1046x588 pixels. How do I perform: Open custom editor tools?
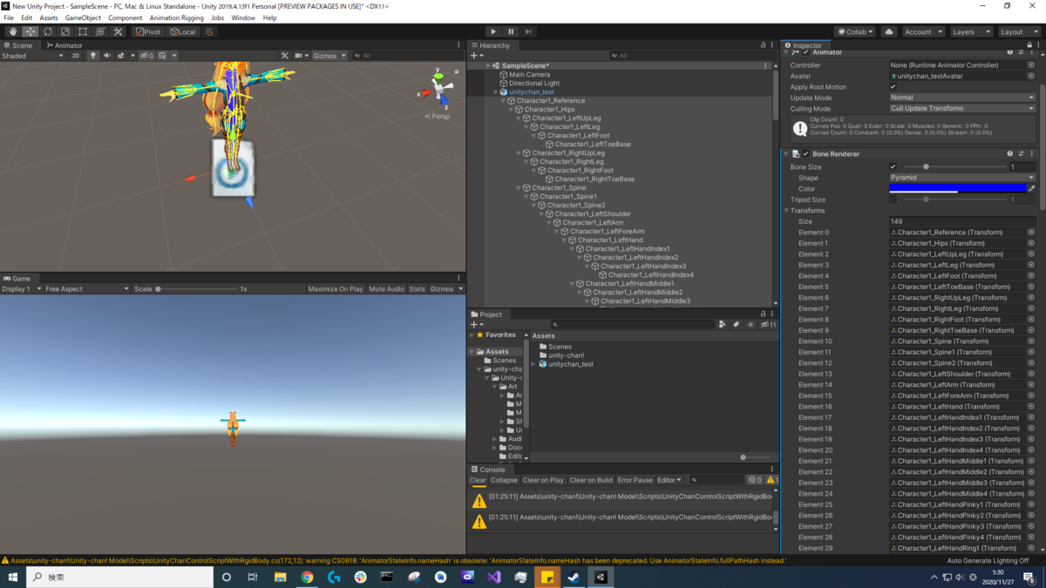coord(119,31)
